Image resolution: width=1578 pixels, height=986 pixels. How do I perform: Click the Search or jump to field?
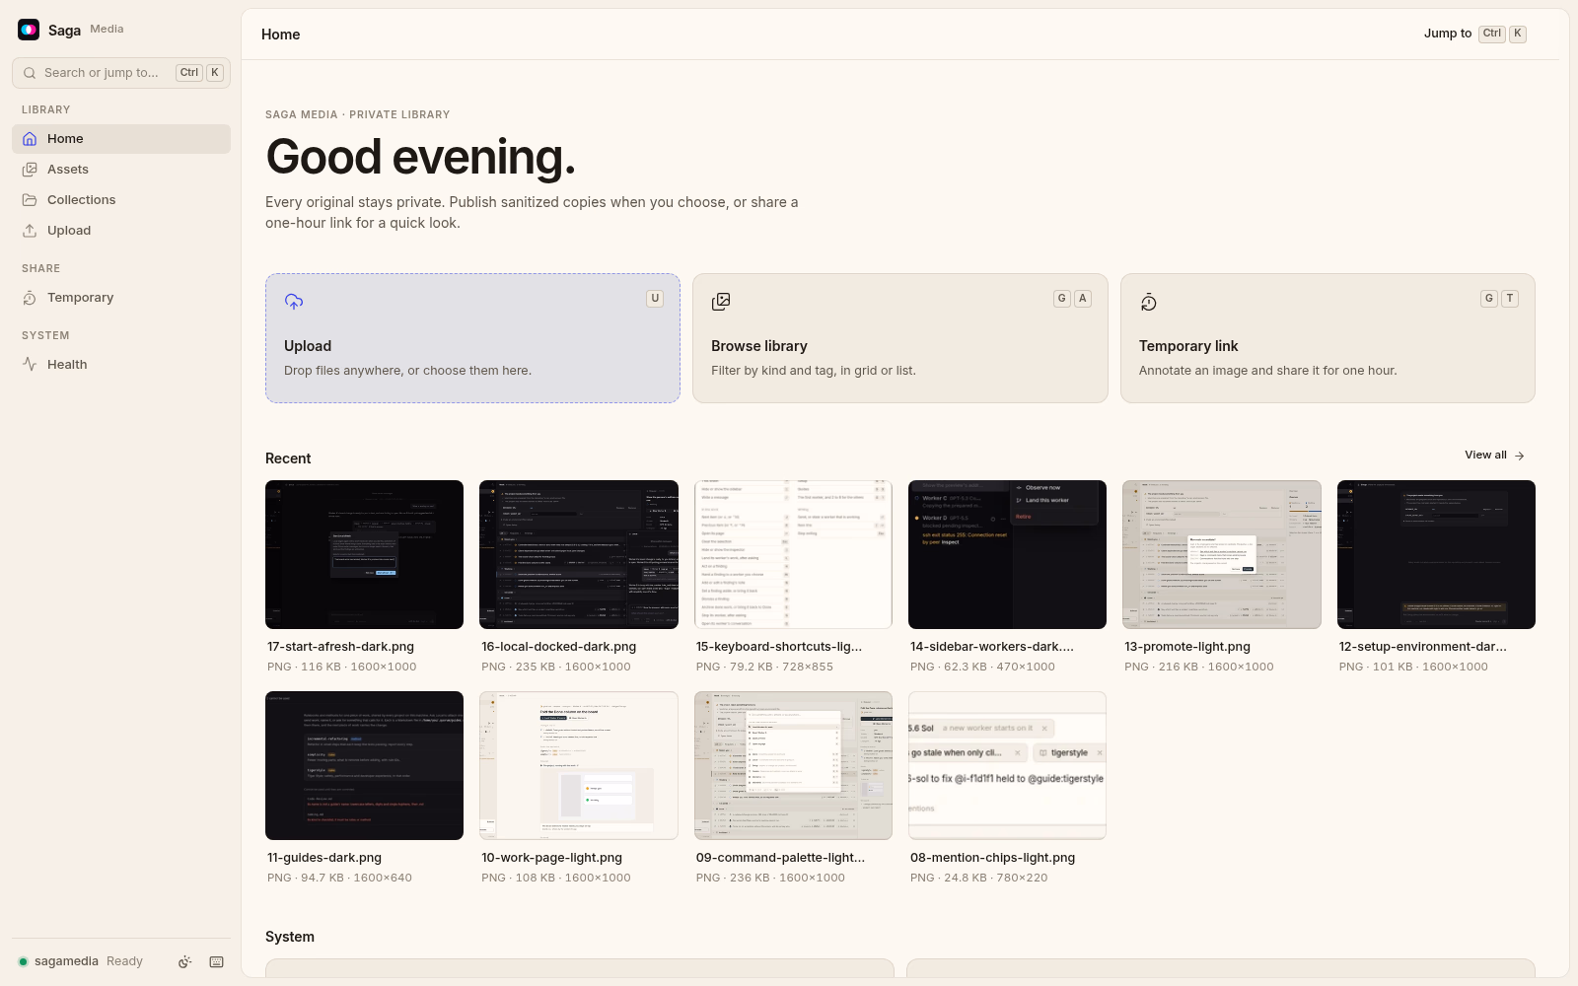pyautogui.click(x=121, y=73)
